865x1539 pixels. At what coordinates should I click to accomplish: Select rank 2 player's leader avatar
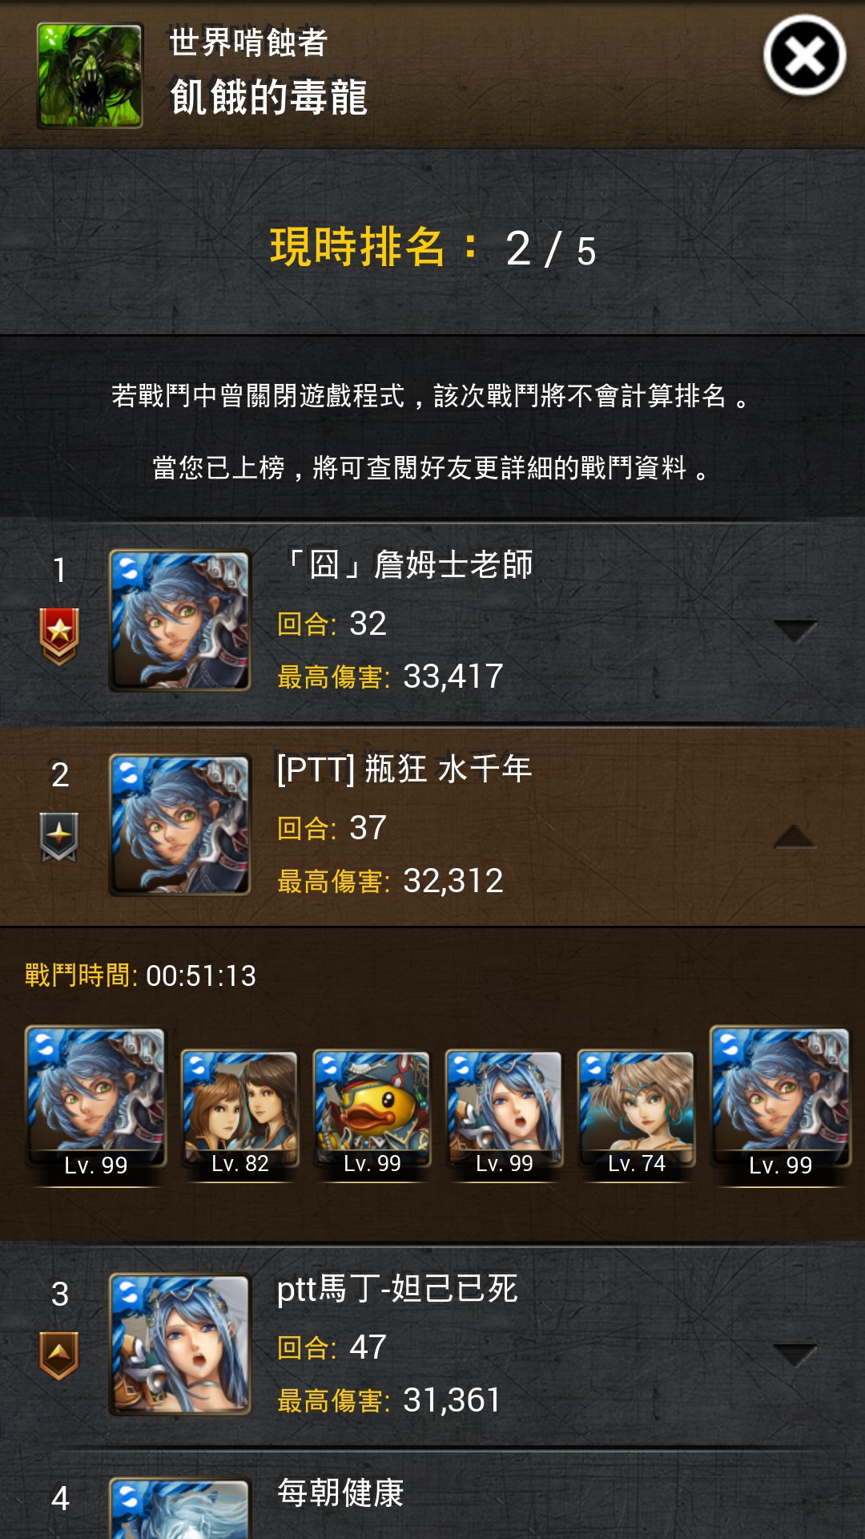pos(180,825)
